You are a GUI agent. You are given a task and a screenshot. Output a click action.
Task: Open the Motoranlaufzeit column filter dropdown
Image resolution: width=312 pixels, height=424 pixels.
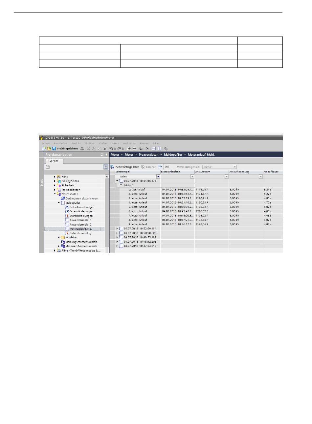point(193,176)
